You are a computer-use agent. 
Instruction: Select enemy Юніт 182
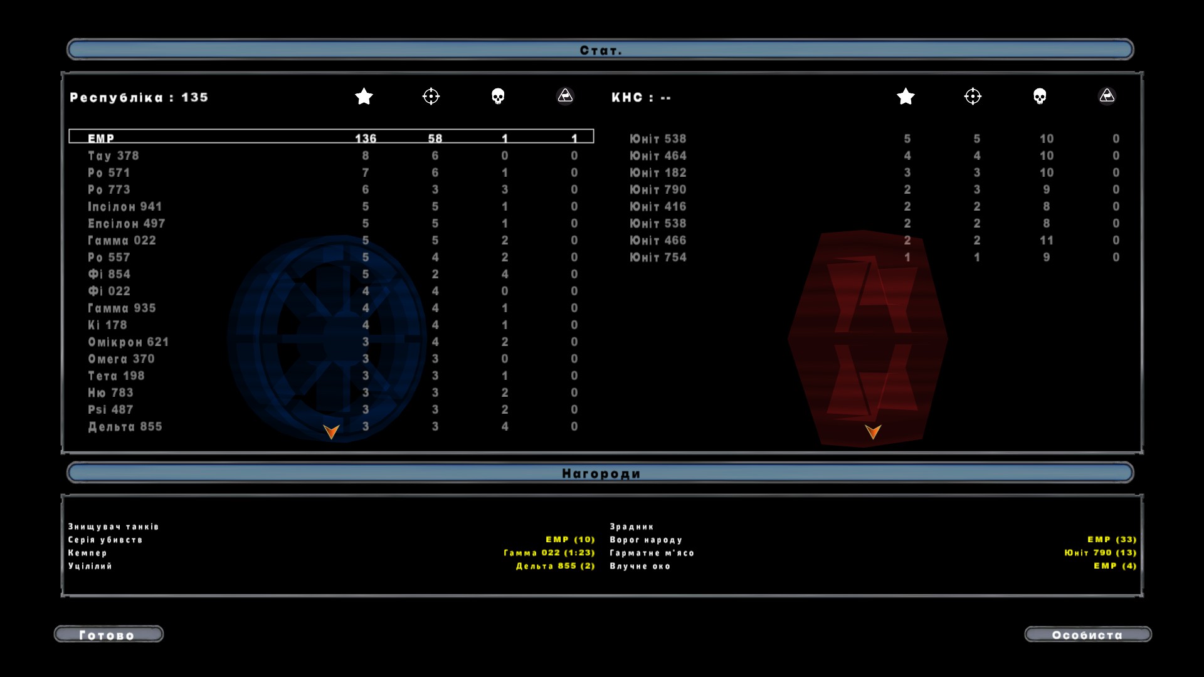tap(874, 172)
